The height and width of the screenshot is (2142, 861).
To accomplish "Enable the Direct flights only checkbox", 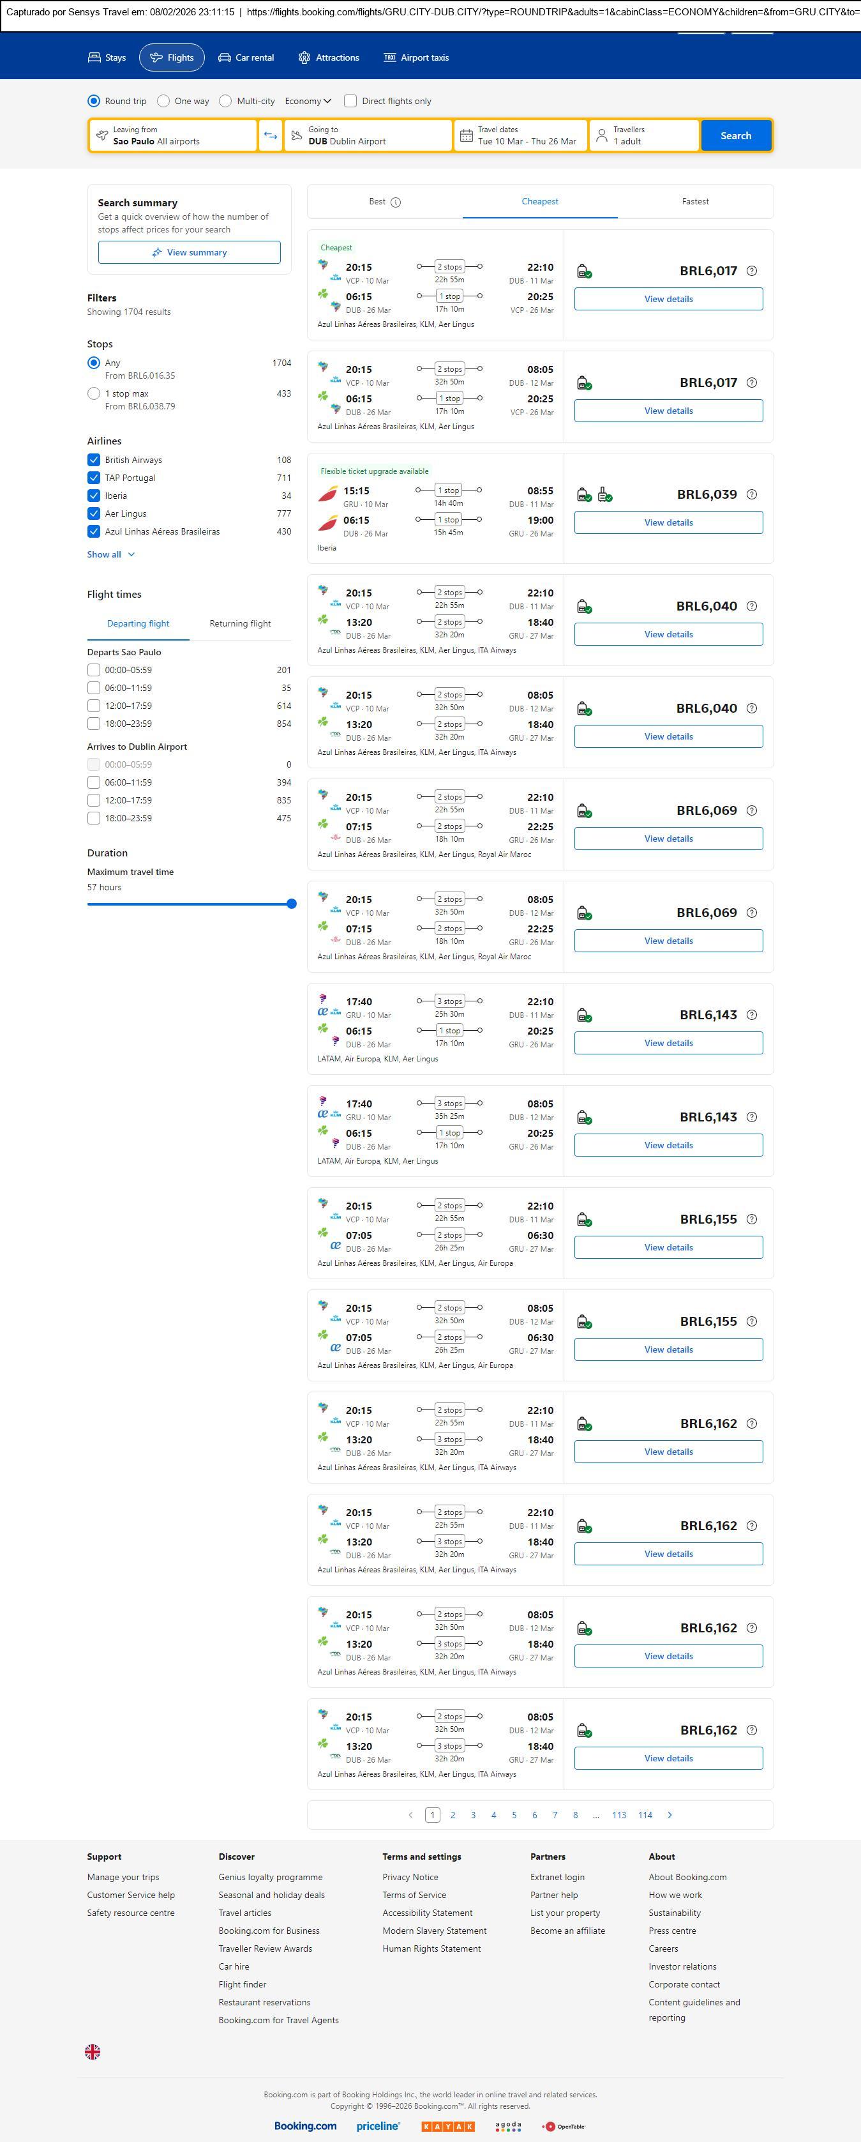I will point(350,101).
